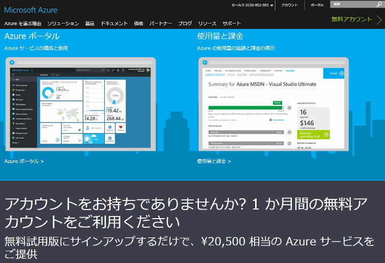Click the billing summary screenshot thumbnail

(x=274, y=104)
